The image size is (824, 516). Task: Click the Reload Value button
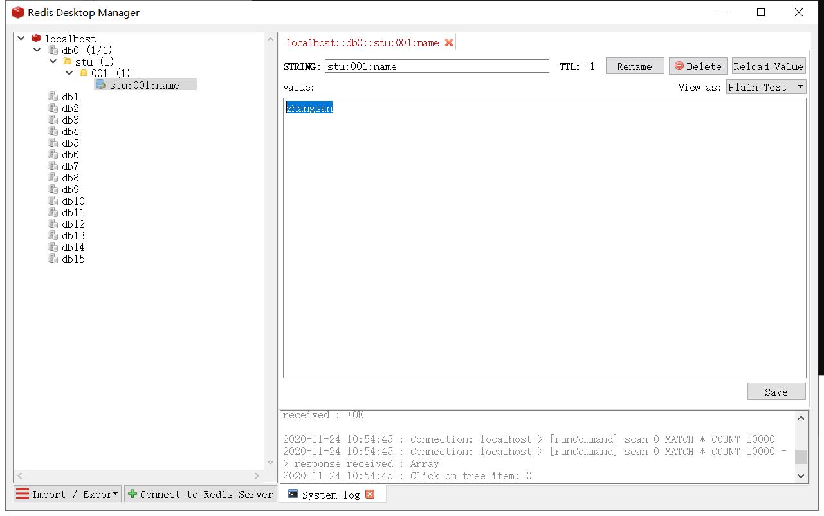tap(769, 66)
